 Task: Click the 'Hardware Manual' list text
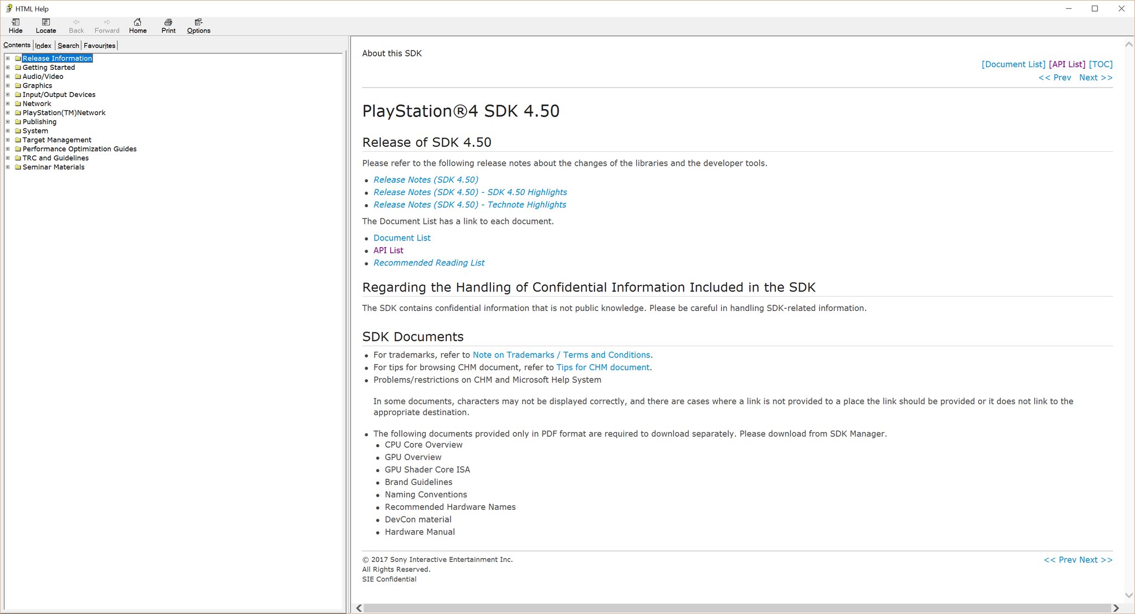(x=420, y=532)
